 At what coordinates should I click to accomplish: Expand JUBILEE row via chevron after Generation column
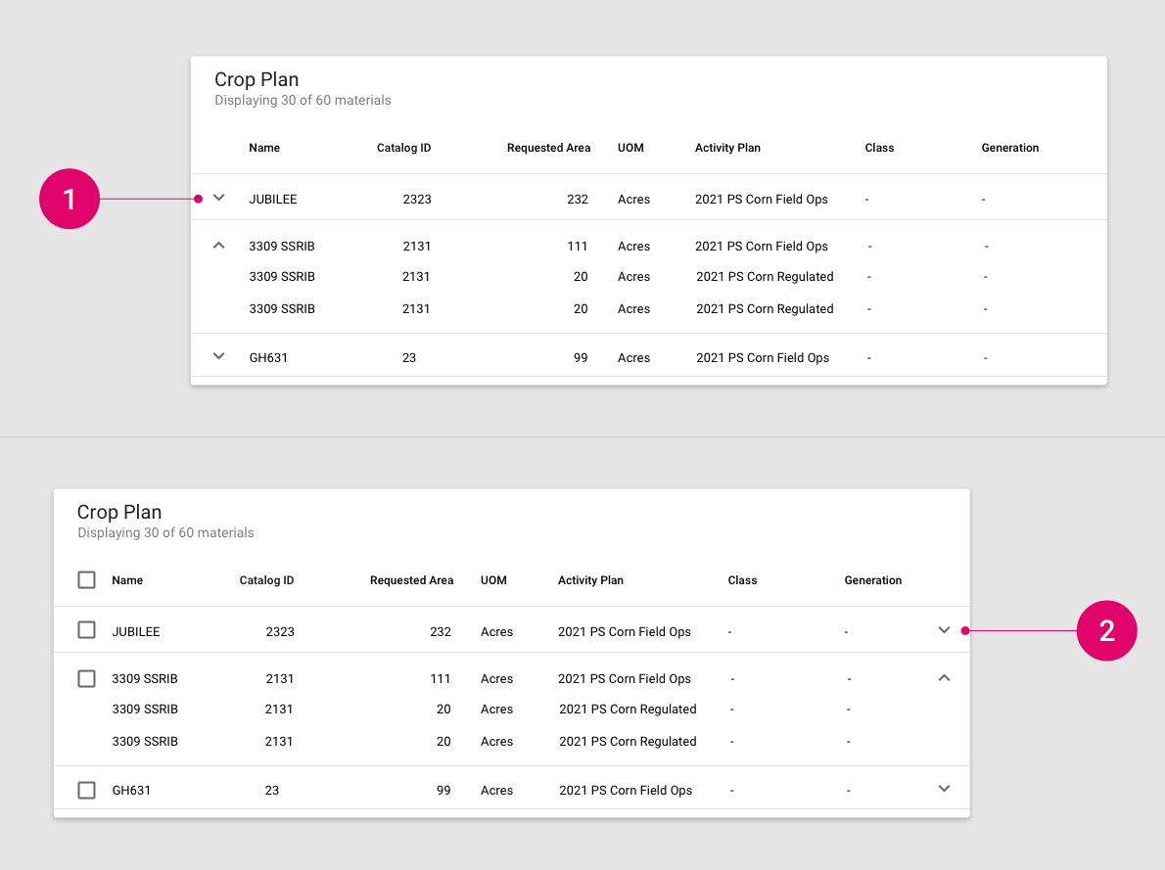pyautogui.click(x=944, y=630)
